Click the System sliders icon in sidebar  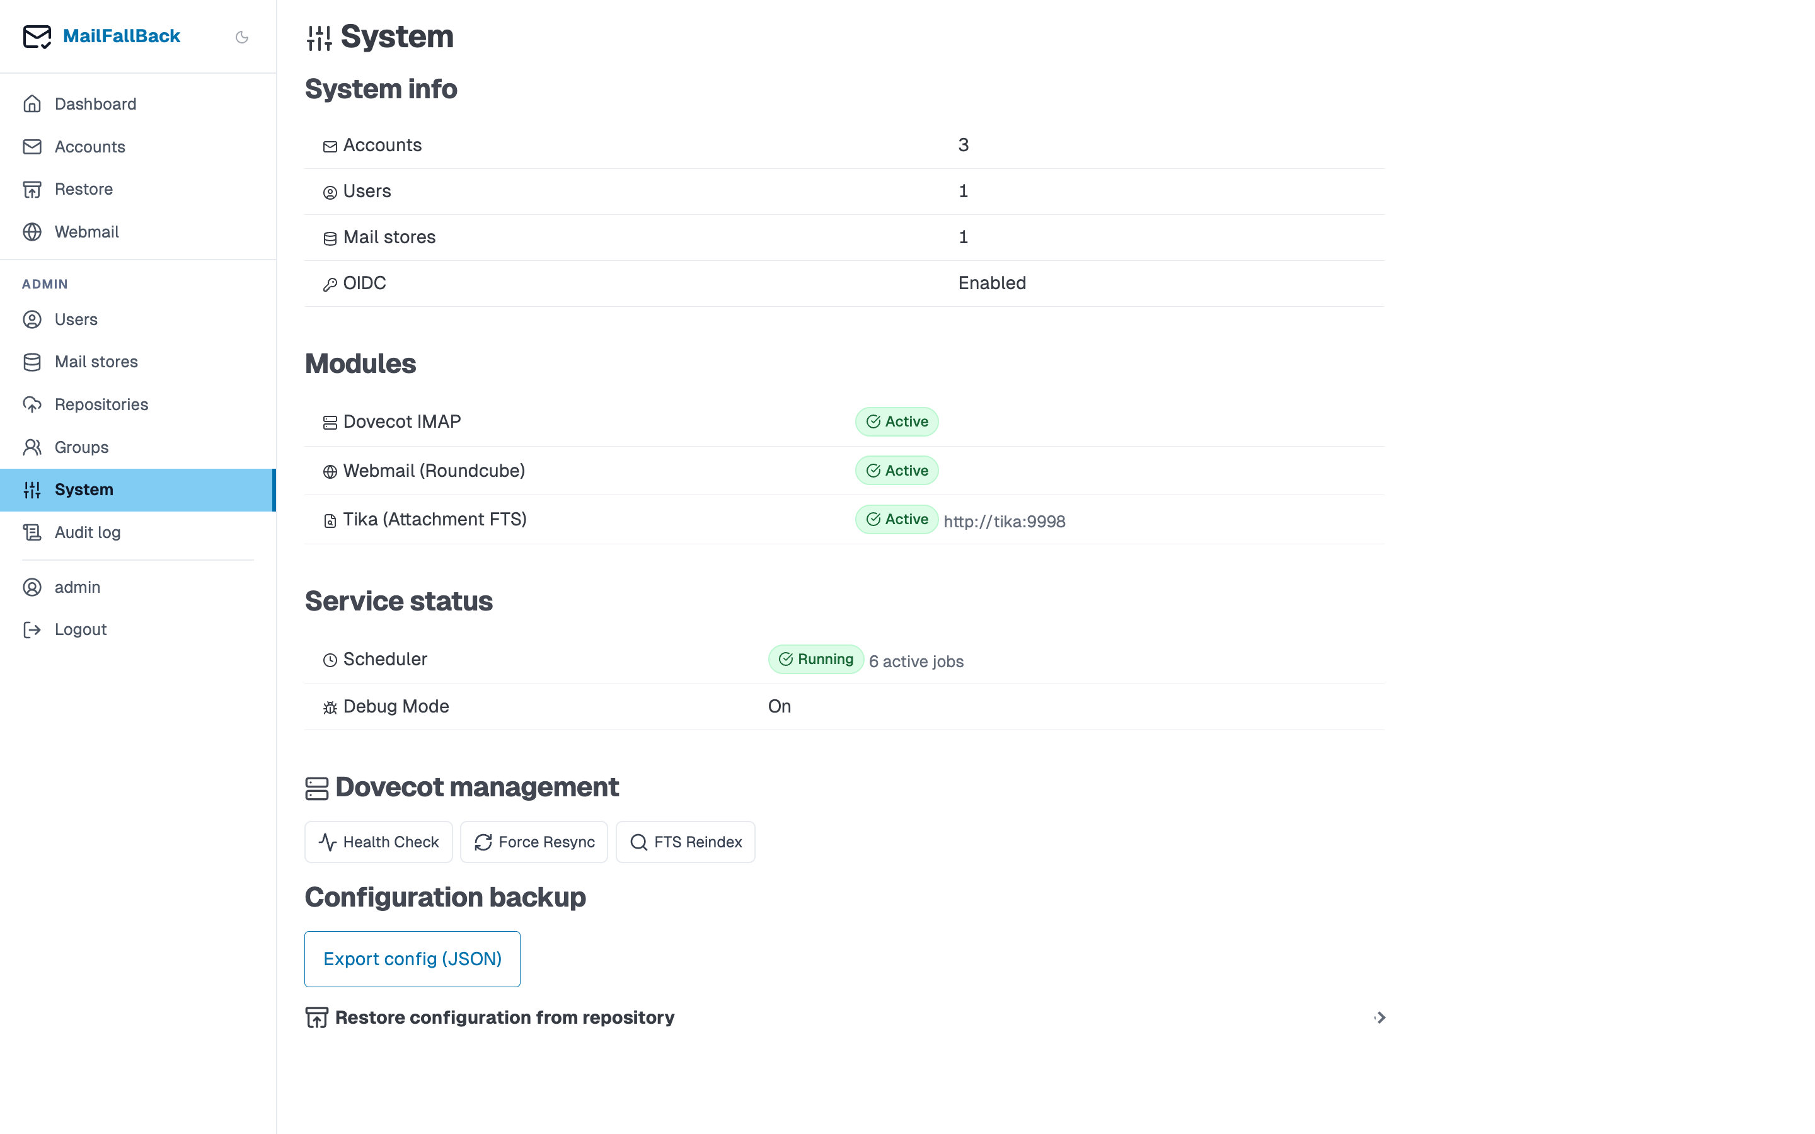tap(32, 490)
